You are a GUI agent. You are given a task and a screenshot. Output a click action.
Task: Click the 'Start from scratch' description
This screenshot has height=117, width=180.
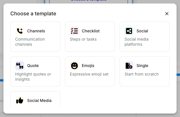pos(141,74)
